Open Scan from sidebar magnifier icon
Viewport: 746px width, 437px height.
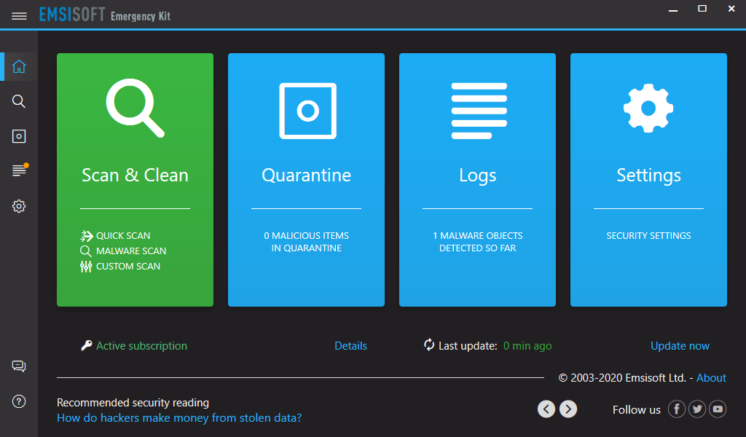(19, 101)
